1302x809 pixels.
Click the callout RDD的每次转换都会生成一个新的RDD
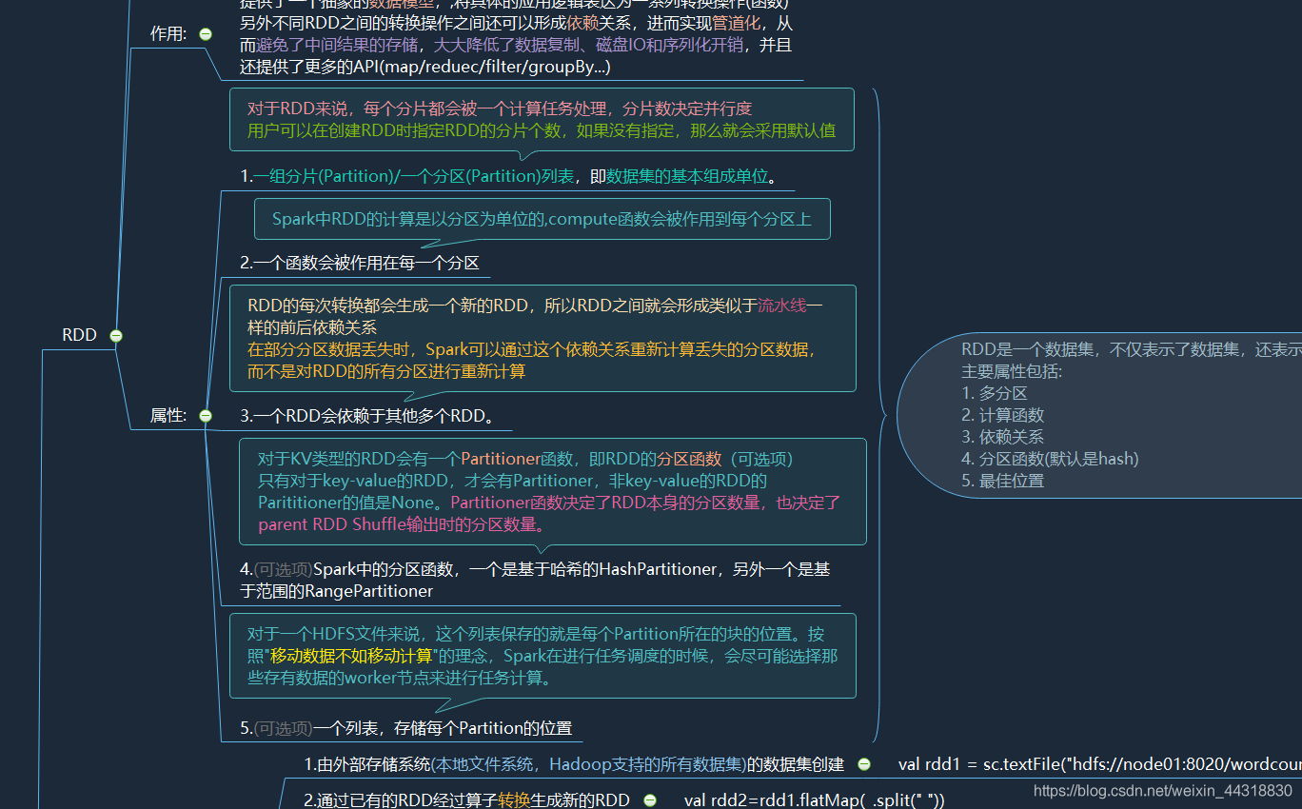(x=542, y=338)
